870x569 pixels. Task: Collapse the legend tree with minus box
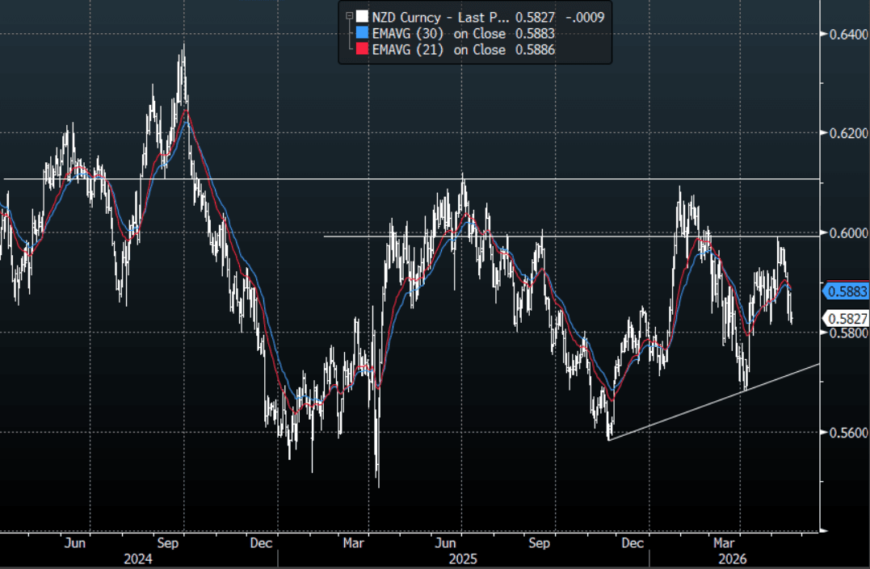point(350,17)
